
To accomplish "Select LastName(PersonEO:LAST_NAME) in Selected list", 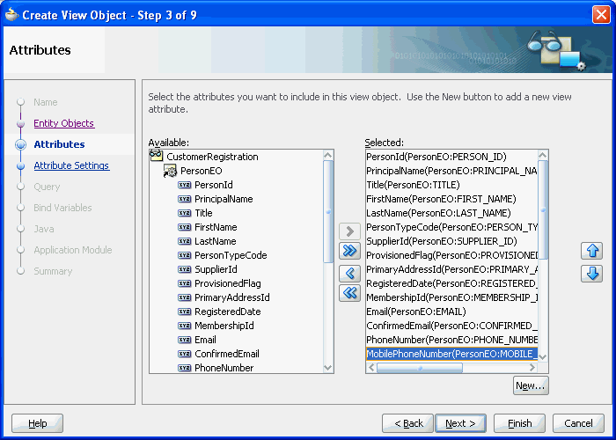I will coord(451,213).
